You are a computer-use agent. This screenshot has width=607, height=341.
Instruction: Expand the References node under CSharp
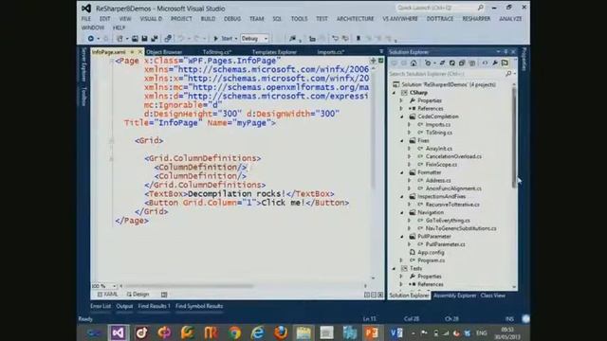click(401, 109)
